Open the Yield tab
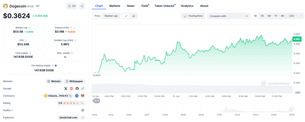The image size is (305, 122). [x=144, y=6]
